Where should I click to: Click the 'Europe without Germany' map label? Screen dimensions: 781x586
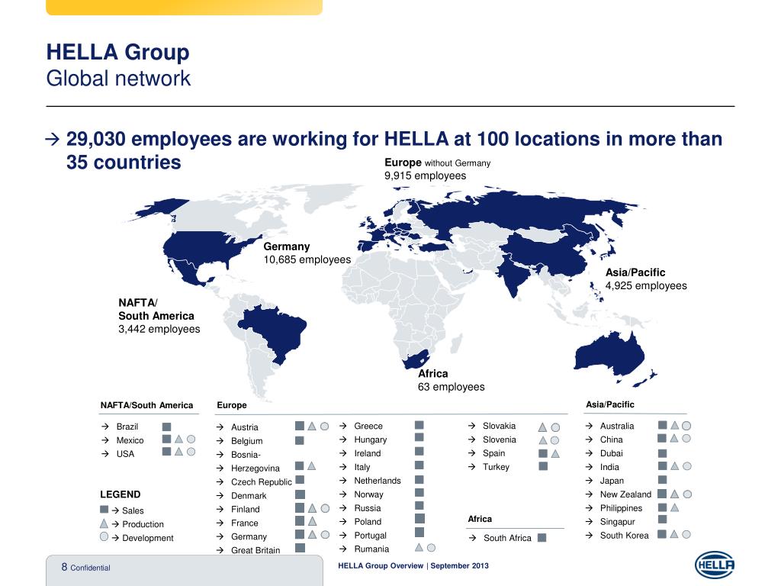coord(437,163)
